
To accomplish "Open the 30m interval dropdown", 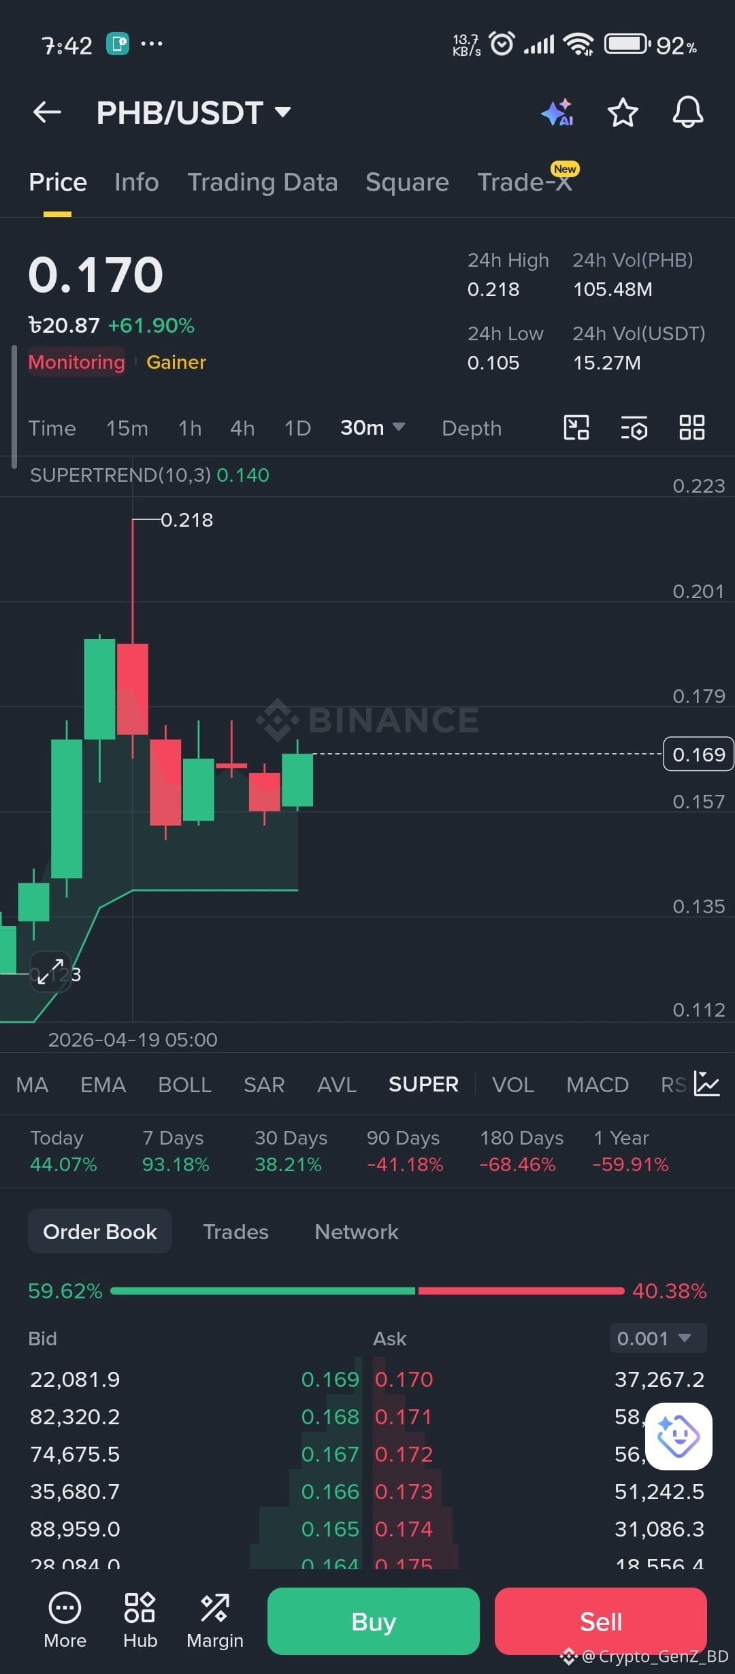I will (x=372, y=428).
